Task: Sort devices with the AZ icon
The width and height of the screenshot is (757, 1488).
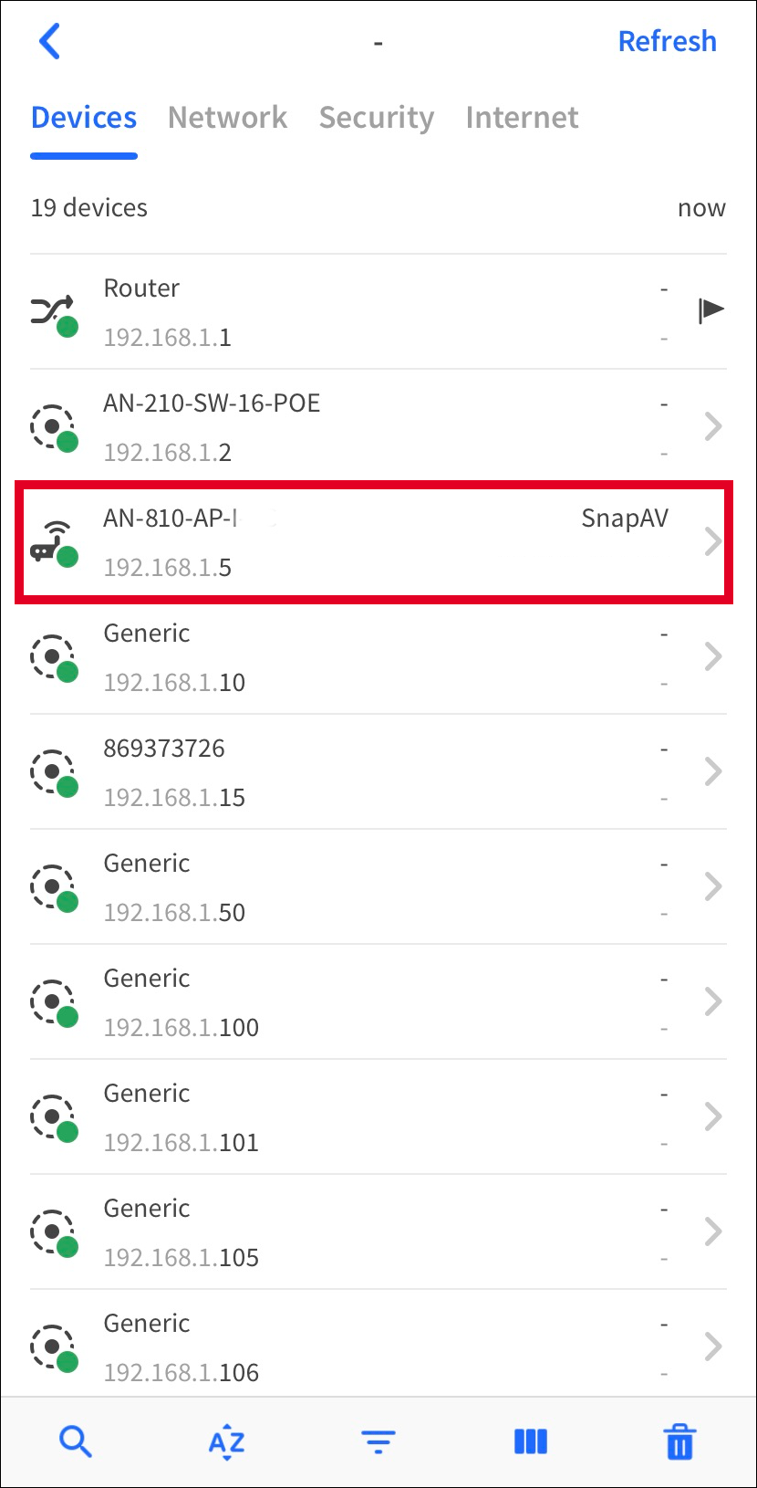Action: coord(226,1443)
